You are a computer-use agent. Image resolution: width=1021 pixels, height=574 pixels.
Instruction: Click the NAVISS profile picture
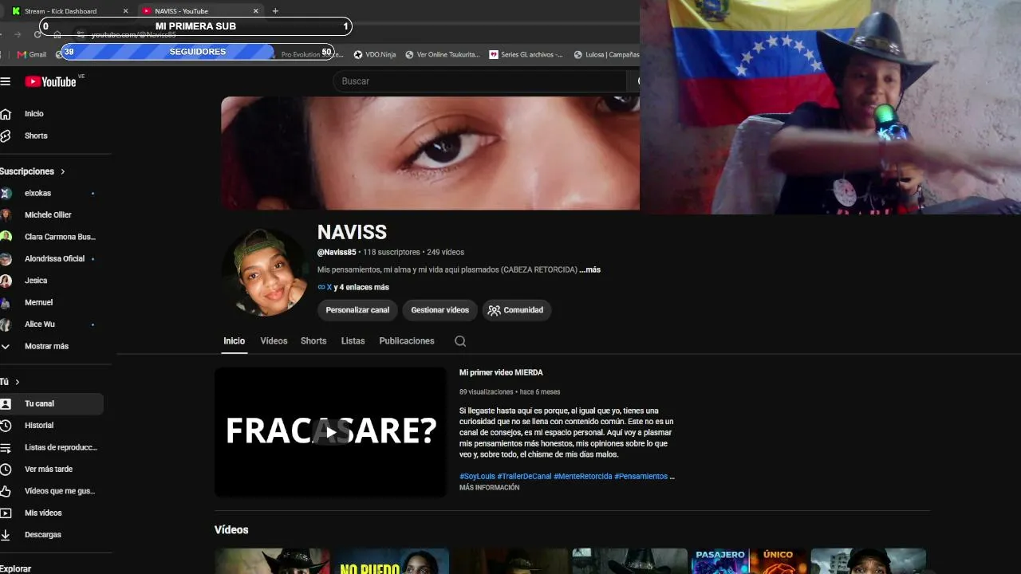tap(265, 273)
